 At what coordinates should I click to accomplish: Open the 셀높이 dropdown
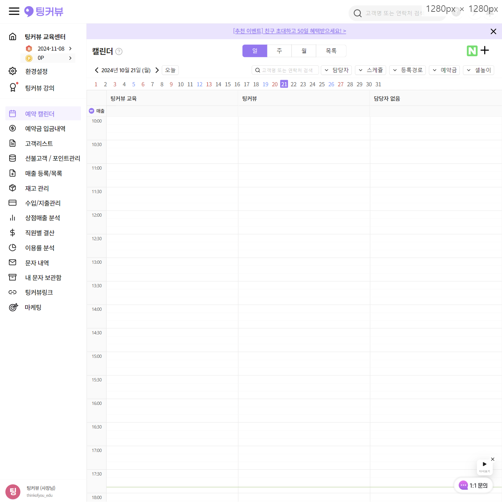(x=478, y=70)
